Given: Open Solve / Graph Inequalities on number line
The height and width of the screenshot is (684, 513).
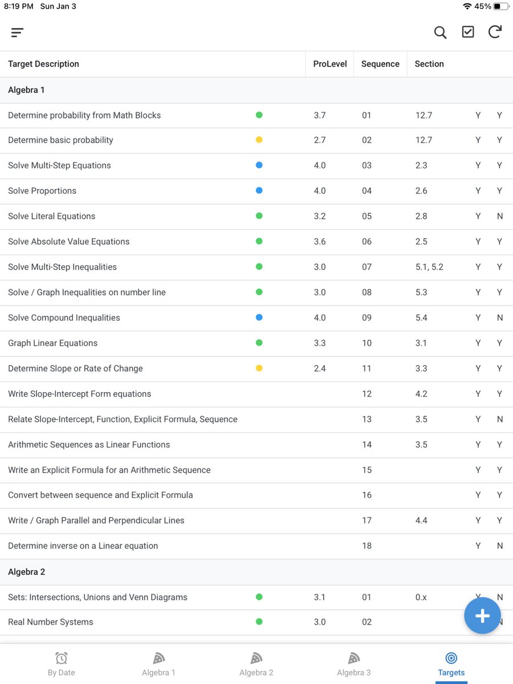Looking at the screenshot, I should tap(256, 292).
